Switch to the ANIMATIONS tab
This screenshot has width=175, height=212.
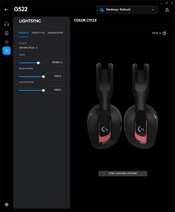tap(55, 33)
